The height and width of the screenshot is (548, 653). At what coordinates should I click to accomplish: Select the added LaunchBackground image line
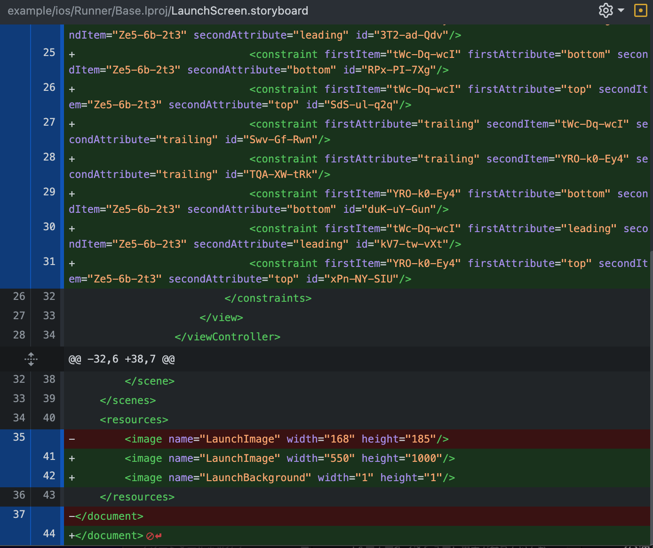coord(289,477)
